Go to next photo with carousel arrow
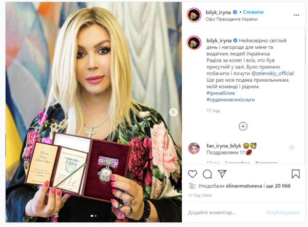This screenshot has height=227, width=308. [x=174, y=112]
